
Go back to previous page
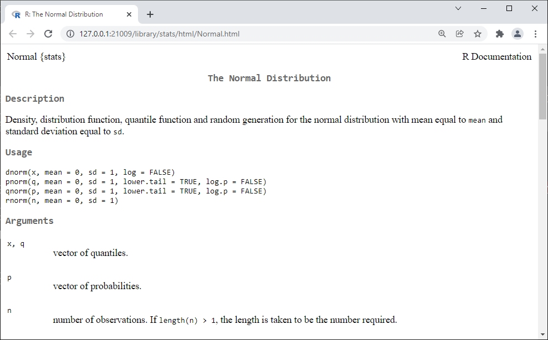[13, 34]
